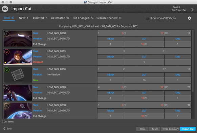Select the Reinstated : 0 filter
Viewport: 197px width, 133px height.
point(60,18)
